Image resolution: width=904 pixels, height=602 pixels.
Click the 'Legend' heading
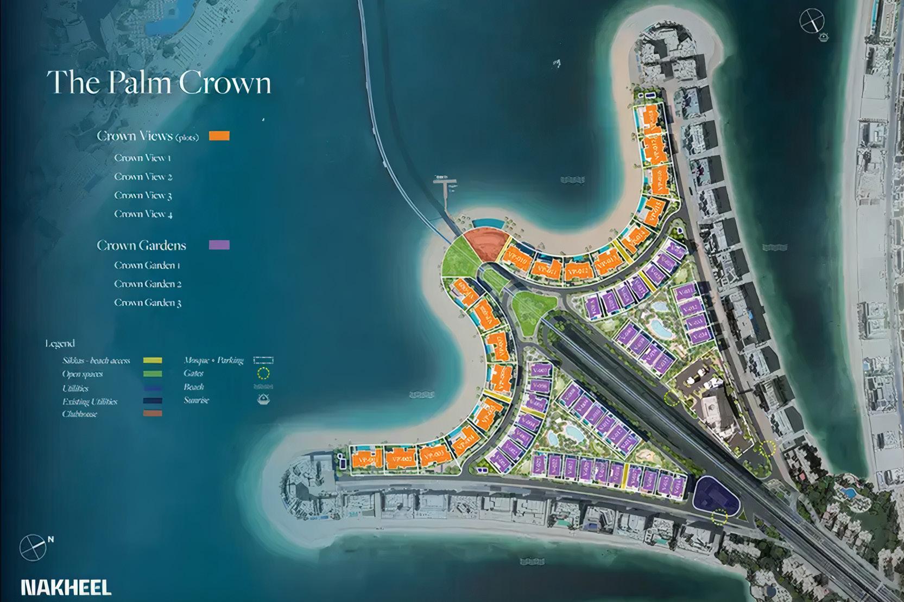[x=60, y=343]
